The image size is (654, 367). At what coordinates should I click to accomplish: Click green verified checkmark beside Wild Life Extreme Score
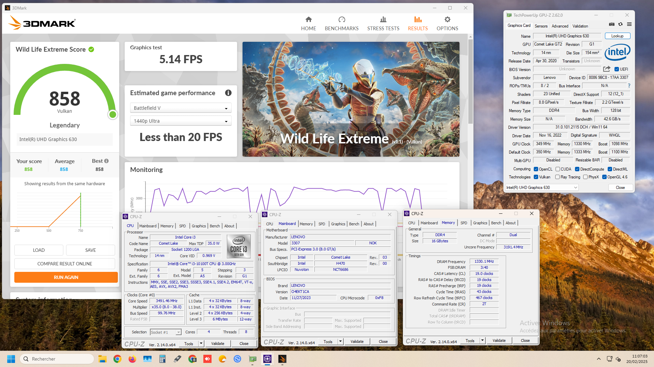91,49
